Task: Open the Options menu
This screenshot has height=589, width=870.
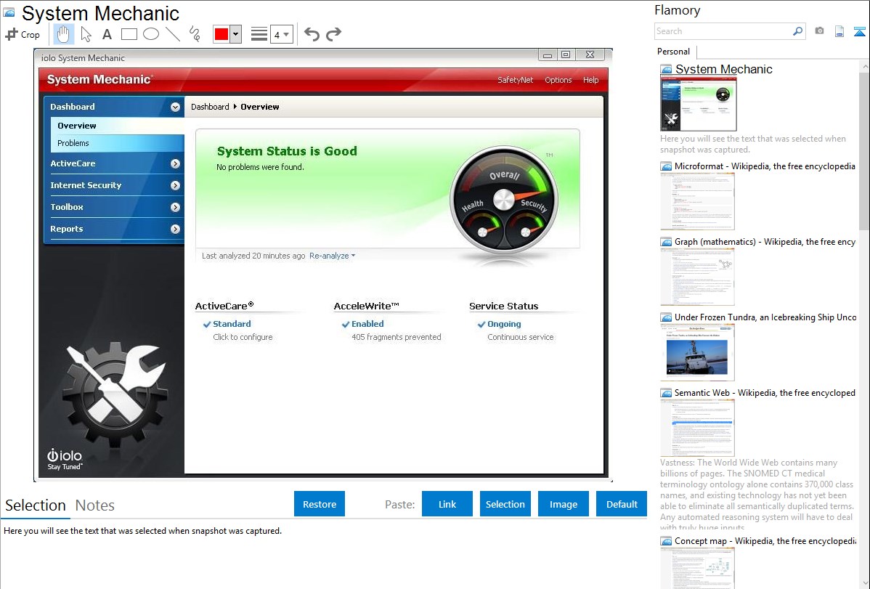Action: (x=558, y=80)
